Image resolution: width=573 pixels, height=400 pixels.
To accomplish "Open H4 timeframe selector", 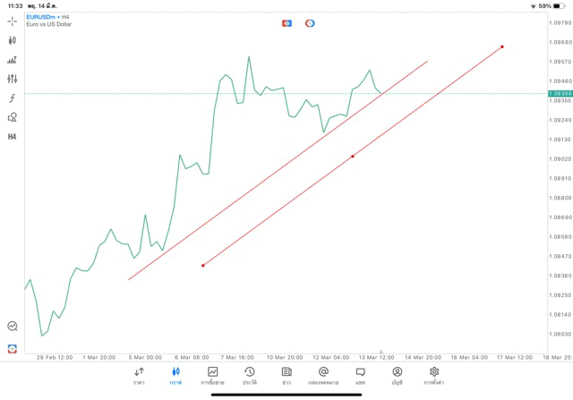I will [x=13, y=137].
